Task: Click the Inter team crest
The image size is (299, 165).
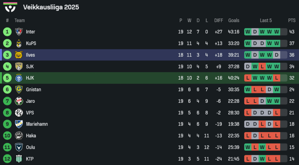Action: [x=19, y=32]
